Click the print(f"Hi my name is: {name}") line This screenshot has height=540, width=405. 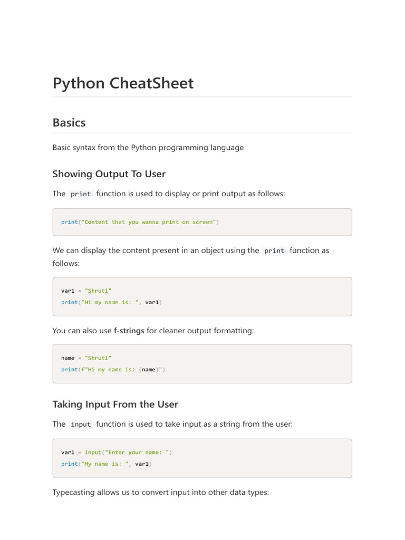[113, 370]
